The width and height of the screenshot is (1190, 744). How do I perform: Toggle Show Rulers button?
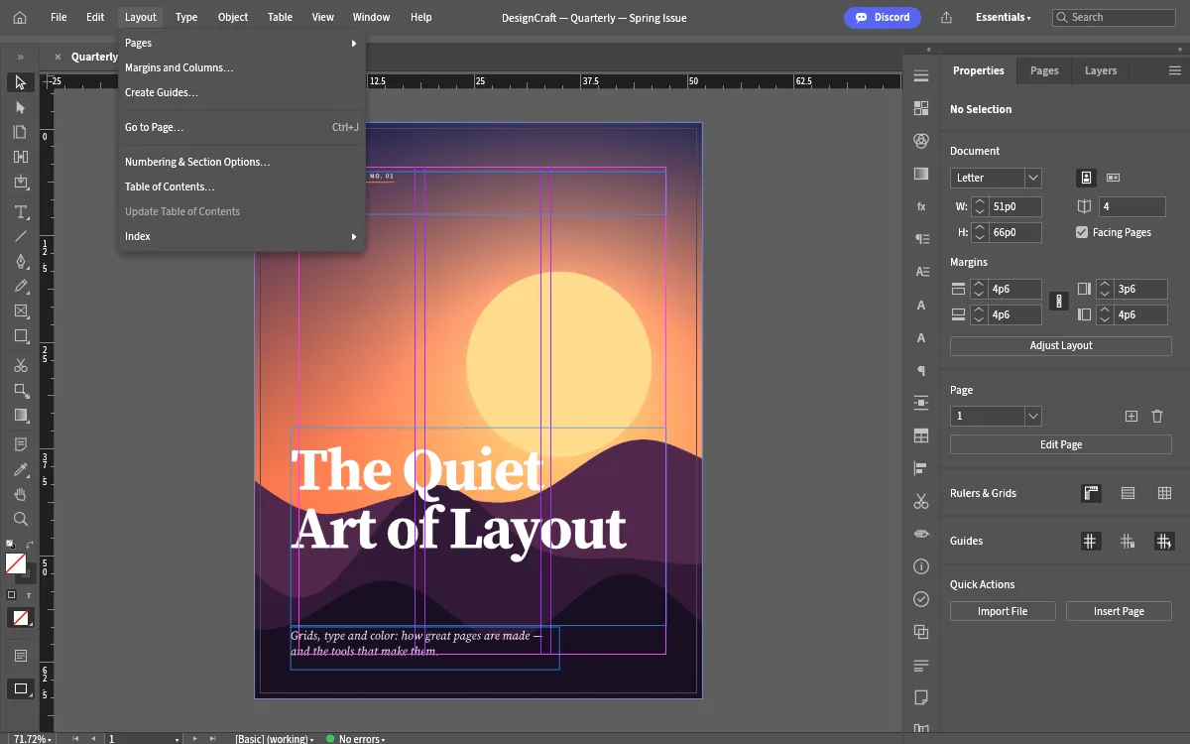[x=1091, y=493]
